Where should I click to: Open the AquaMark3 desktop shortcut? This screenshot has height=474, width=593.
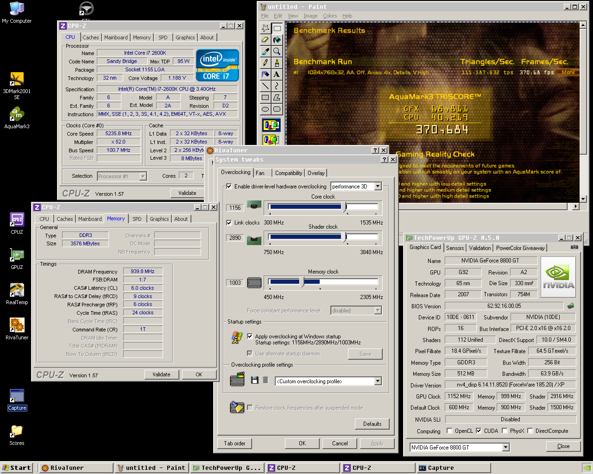pyautogui.click(x=17, y=118)
